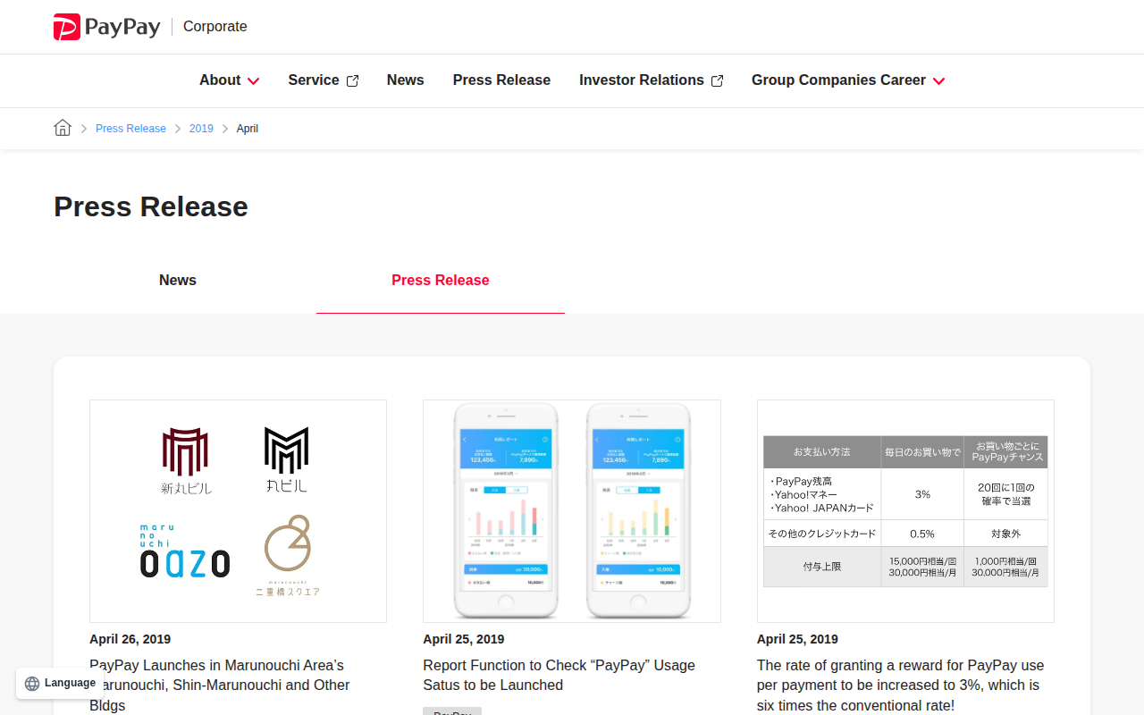Click the Corporate label in header
The width and height of the screenshot is (1144, 715).
point(214,27)
